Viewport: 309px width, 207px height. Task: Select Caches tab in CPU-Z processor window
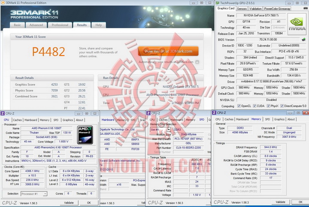(x=17, y=120)
